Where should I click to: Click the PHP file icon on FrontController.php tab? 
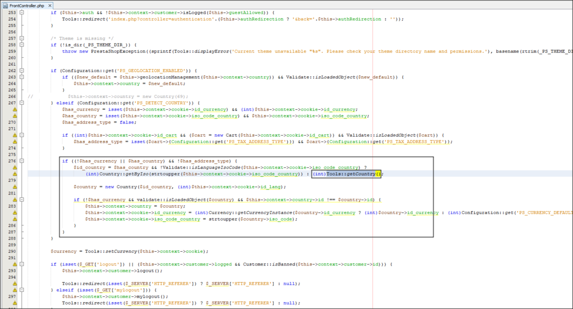click(x=6, y=6)
